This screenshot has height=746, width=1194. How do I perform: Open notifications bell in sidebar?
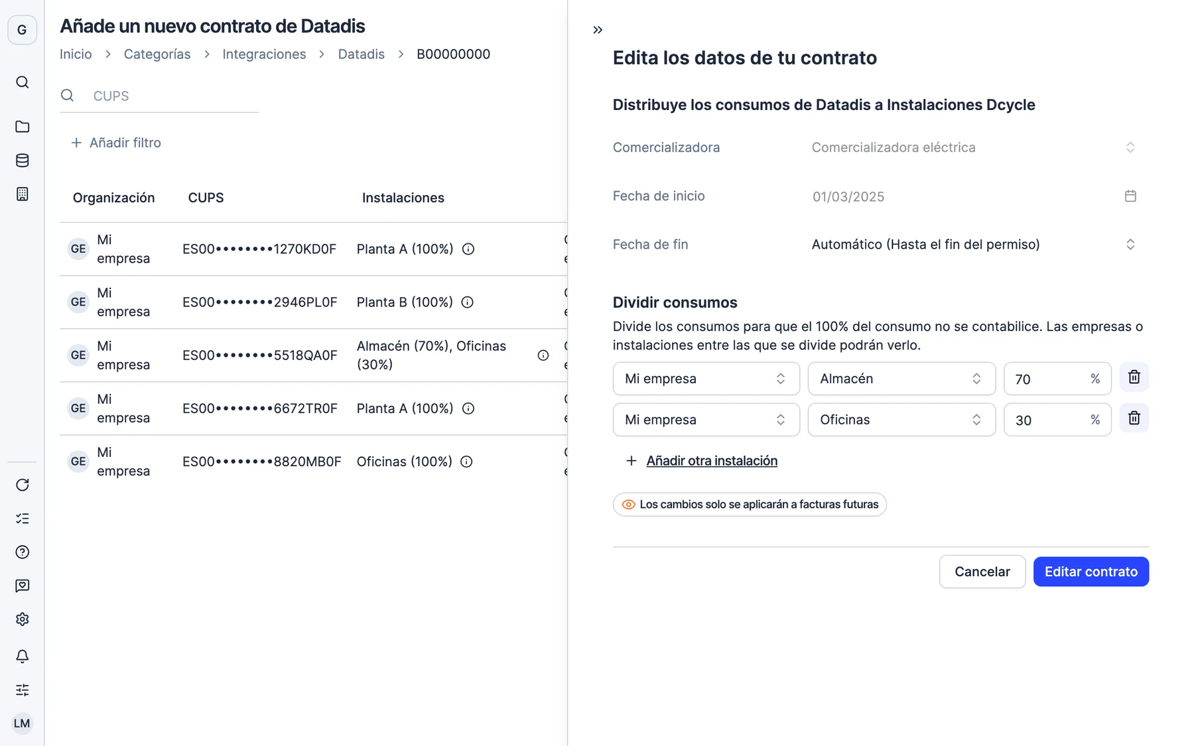23,656
